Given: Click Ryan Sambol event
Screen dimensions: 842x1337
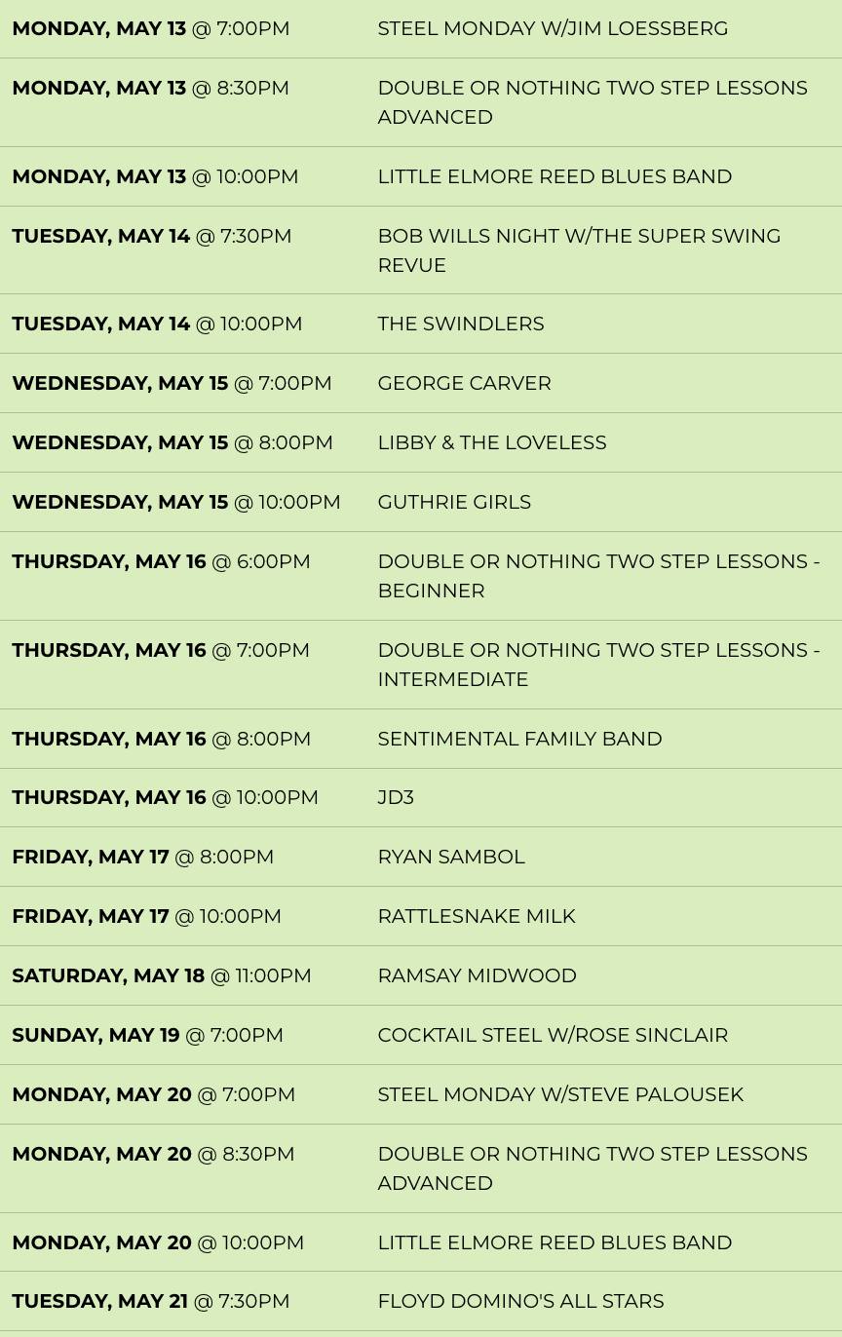Looking at the screenshot, I should click(x=450, y=857).
